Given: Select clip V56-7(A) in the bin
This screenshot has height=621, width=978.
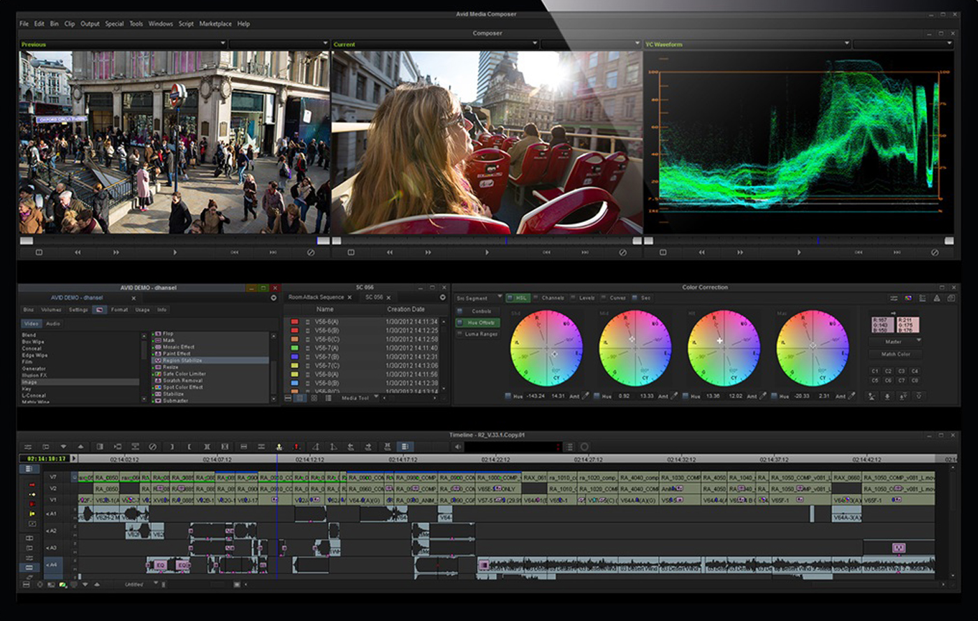Looking at the screenshot, I should pos(327,348).
